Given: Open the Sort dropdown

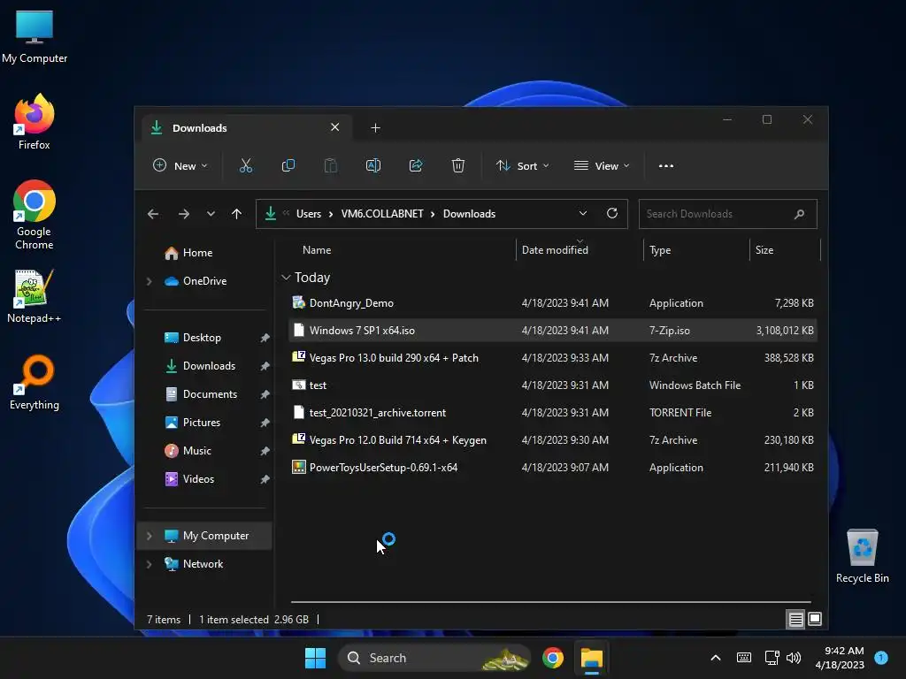Looking at the screenshot, I should (x=522, y=165).
